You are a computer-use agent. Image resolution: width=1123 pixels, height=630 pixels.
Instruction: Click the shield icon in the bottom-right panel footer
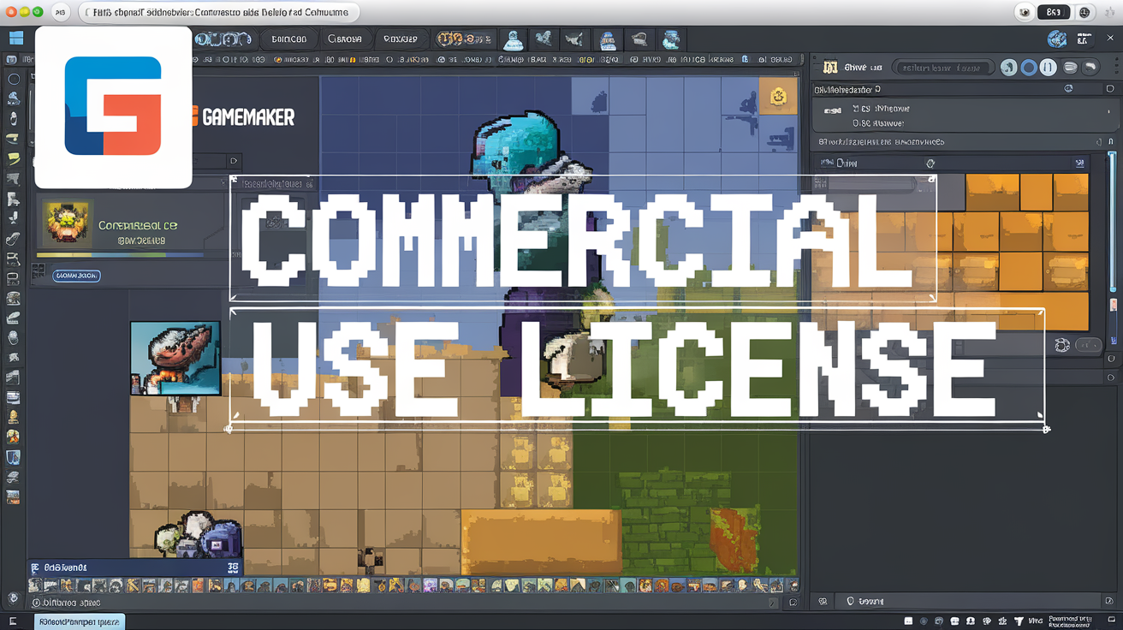coord(852,602)
